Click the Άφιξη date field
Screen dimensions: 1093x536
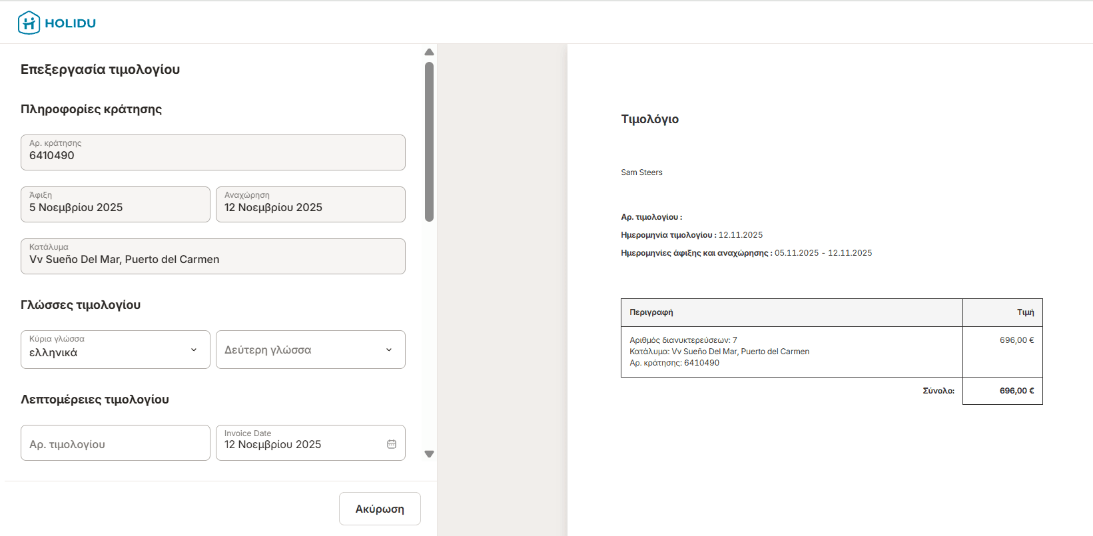pos(115,204)
